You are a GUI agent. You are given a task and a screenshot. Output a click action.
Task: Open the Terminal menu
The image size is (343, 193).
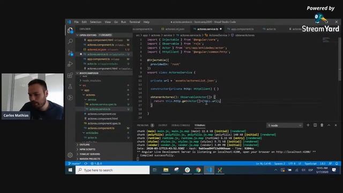pos(135,22)
